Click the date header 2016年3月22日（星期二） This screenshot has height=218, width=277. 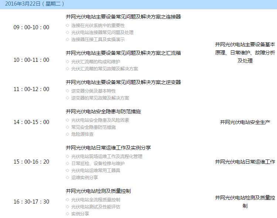(x=35, y=4)
